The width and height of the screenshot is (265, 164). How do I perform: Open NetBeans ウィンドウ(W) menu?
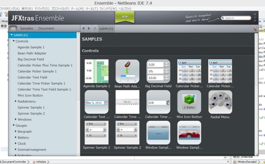point(108,9)
